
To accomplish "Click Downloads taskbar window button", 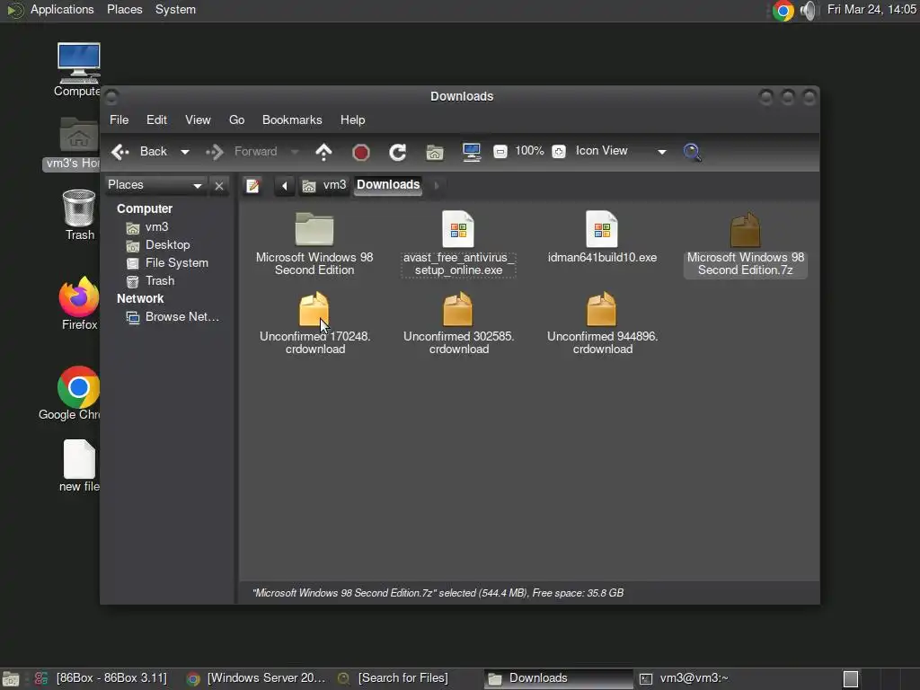I will click(x=558, y=678).
